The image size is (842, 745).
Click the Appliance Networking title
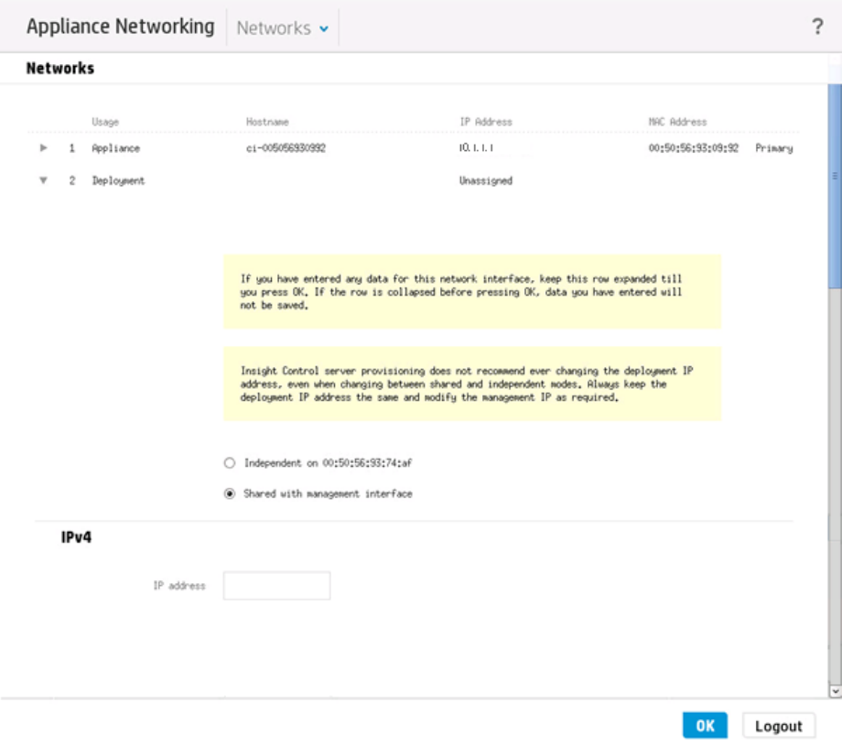tap(120, 27)
